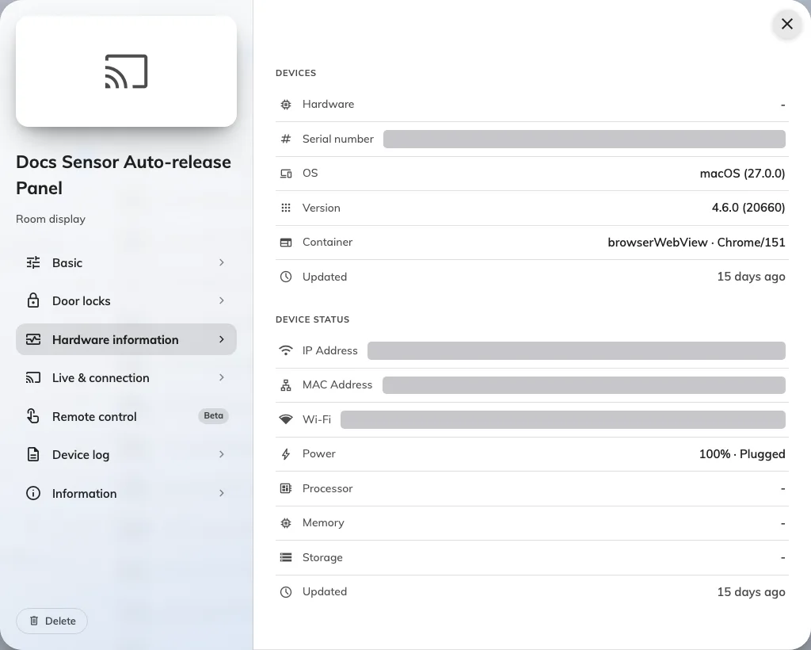
Task: Open the Information section
Action: 126,493
